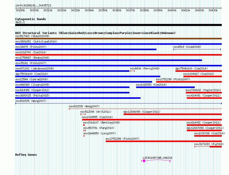Click the nsv517063 (Shaikh2009) variant label

[32, 36]
